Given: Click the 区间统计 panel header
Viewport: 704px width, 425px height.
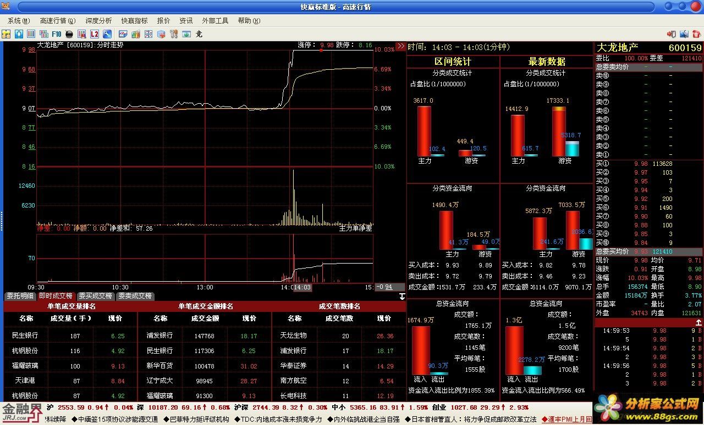Looking at the screenshot, I should coord(453,61).
